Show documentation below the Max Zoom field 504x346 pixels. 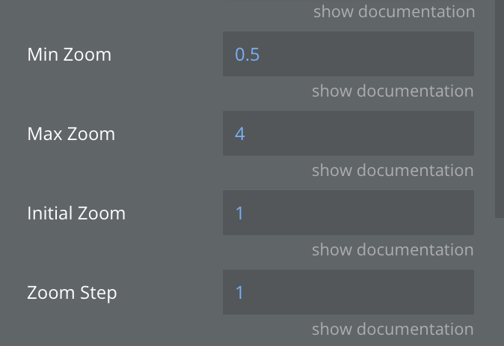pos(393,171)
